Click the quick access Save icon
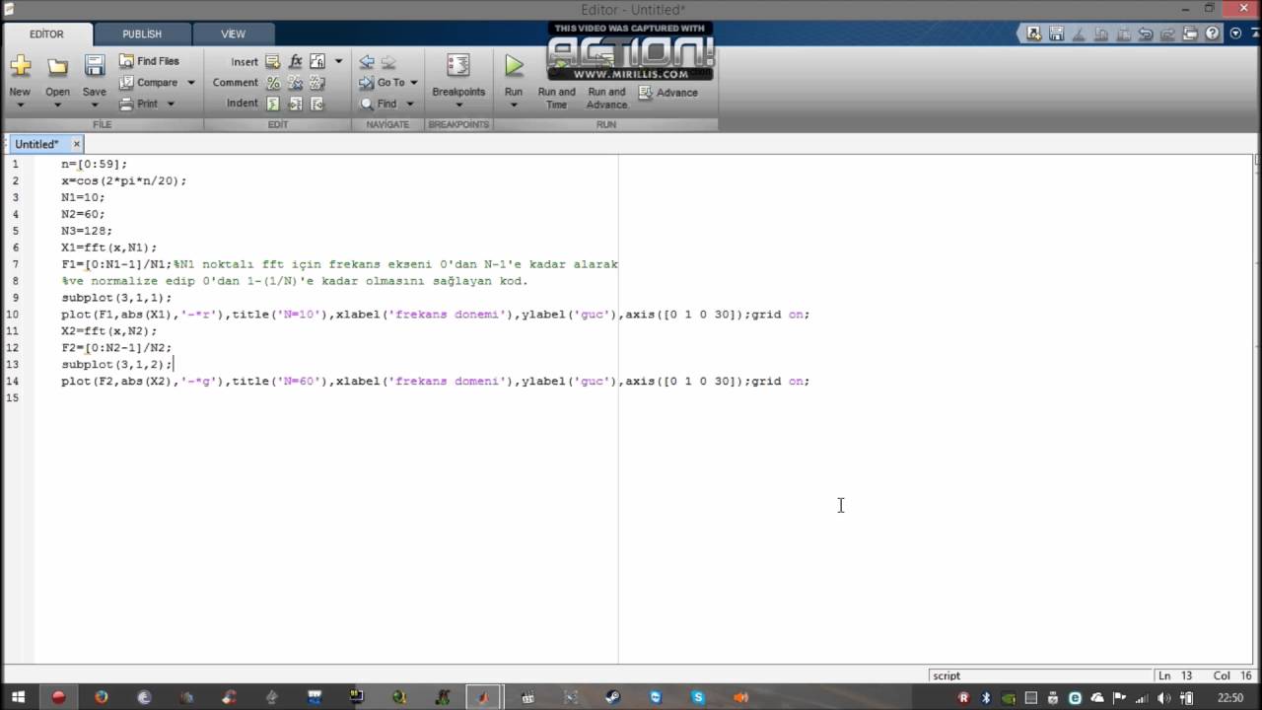 pos(1056,34)
